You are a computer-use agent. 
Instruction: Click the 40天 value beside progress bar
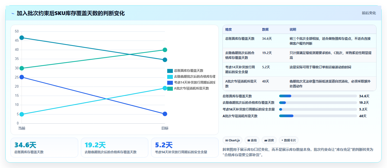[x=363, y=116]
